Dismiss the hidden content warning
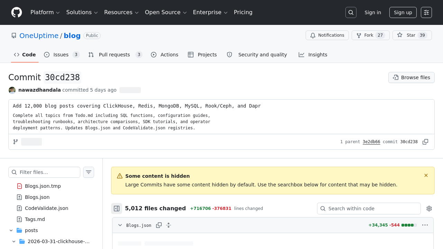The image size is (443, 249). pos(426,176)
